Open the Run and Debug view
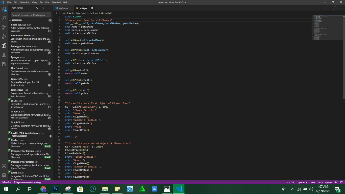The image size is (345, 194). (4, 37)
